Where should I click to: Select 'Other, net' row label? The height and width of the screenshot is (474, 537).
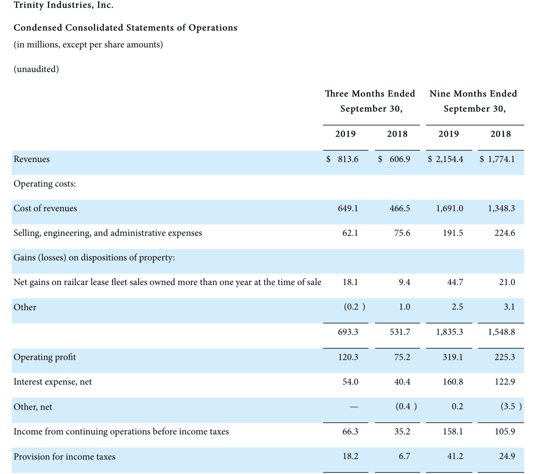[33, 407]
